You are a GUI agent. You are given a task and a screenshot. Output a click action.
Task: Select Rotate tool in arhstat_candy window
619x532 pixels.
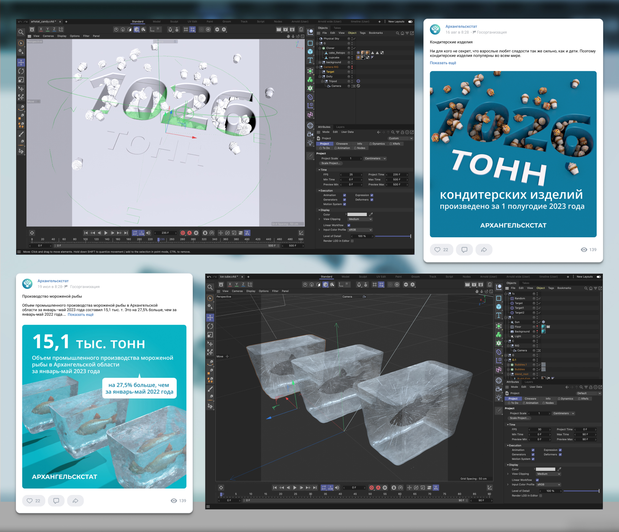21,71
